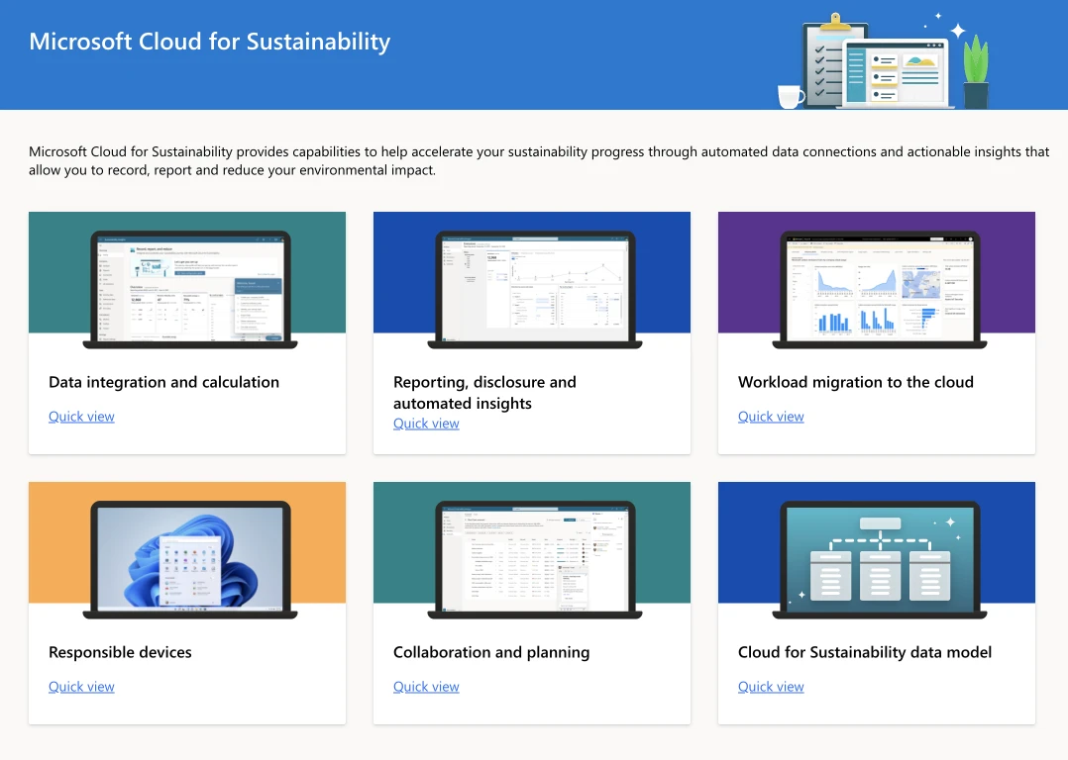Open Quick view for Responsible devices
Viewport: 1068px width, 760px height.
pos(81,686)
